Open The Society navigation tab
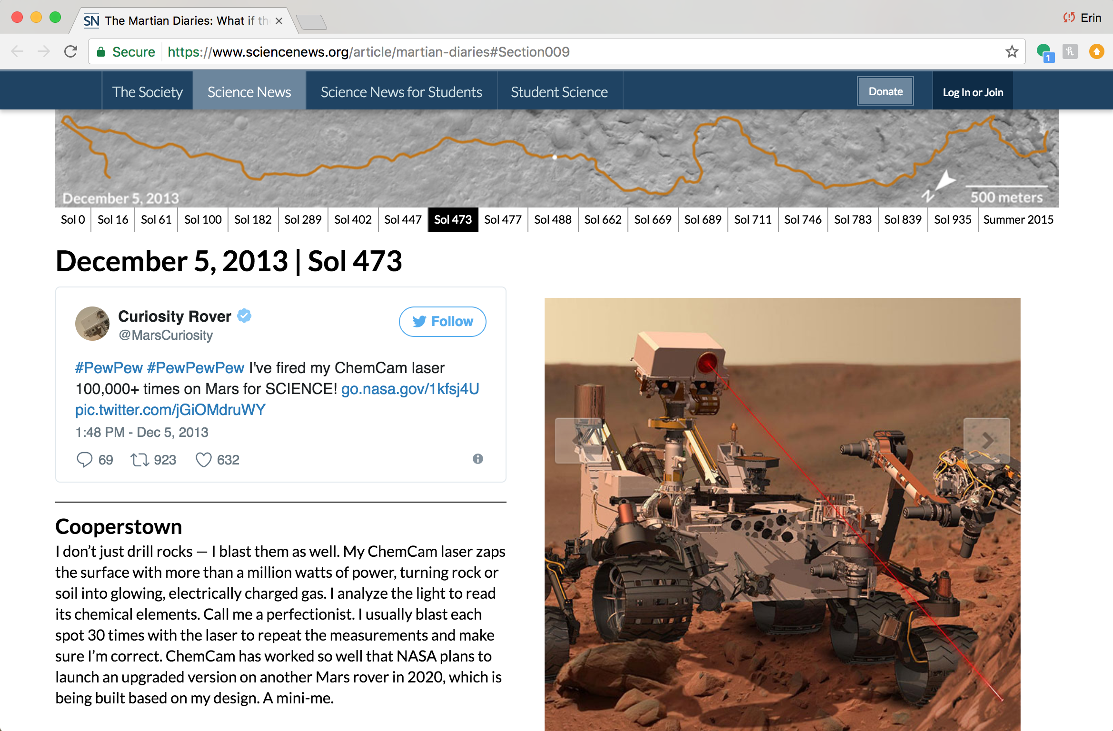Viewport: 1113px width, 731px height. coord(147,92)
